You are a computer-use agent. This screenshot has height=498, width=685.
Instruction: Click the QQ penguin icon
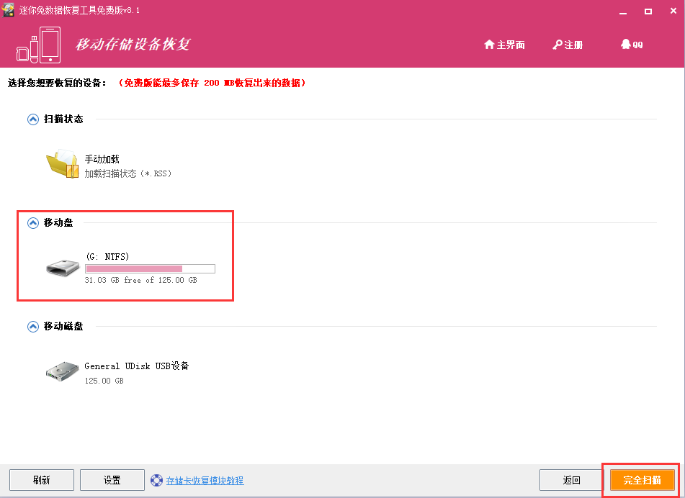626,44
